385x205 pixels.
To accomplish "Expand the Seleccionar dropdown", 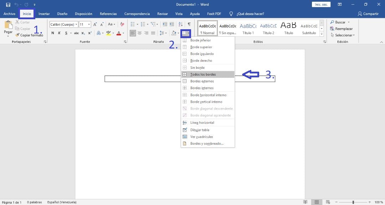I will 344,35.
